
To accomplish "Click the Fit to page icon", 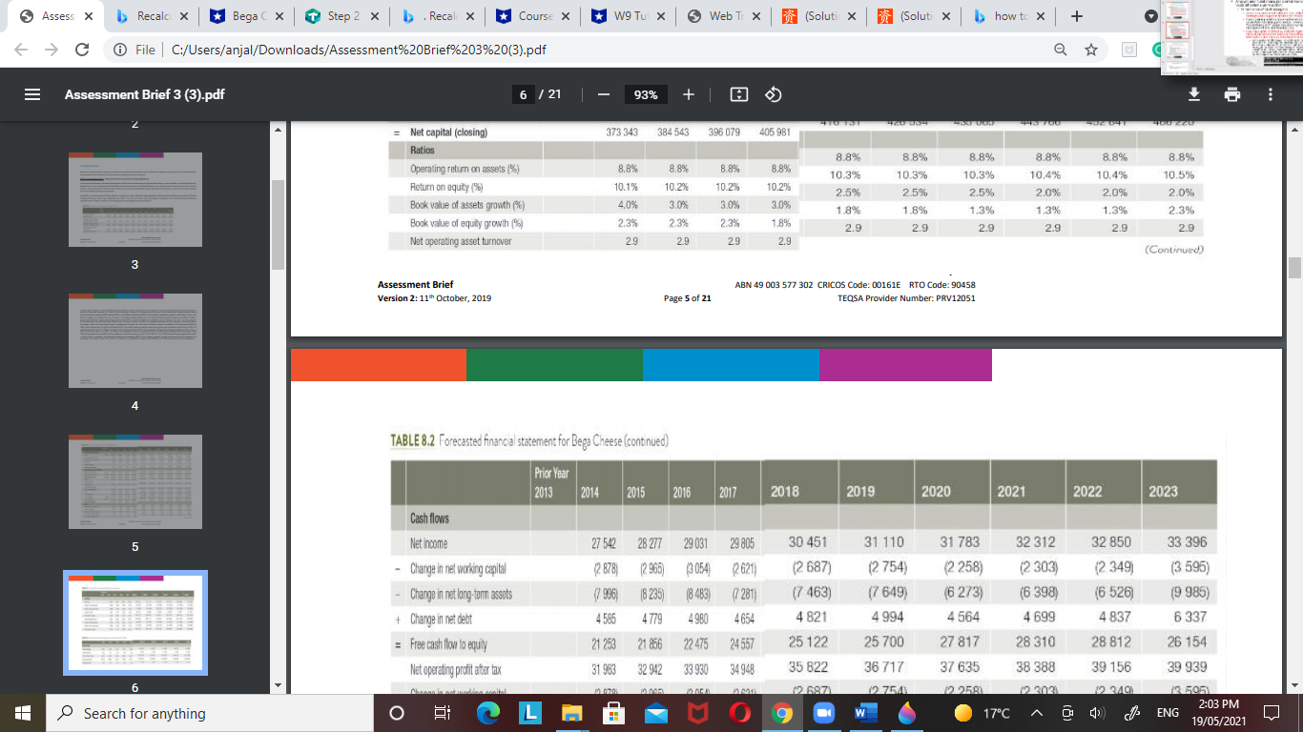I will tap(738, 94).
